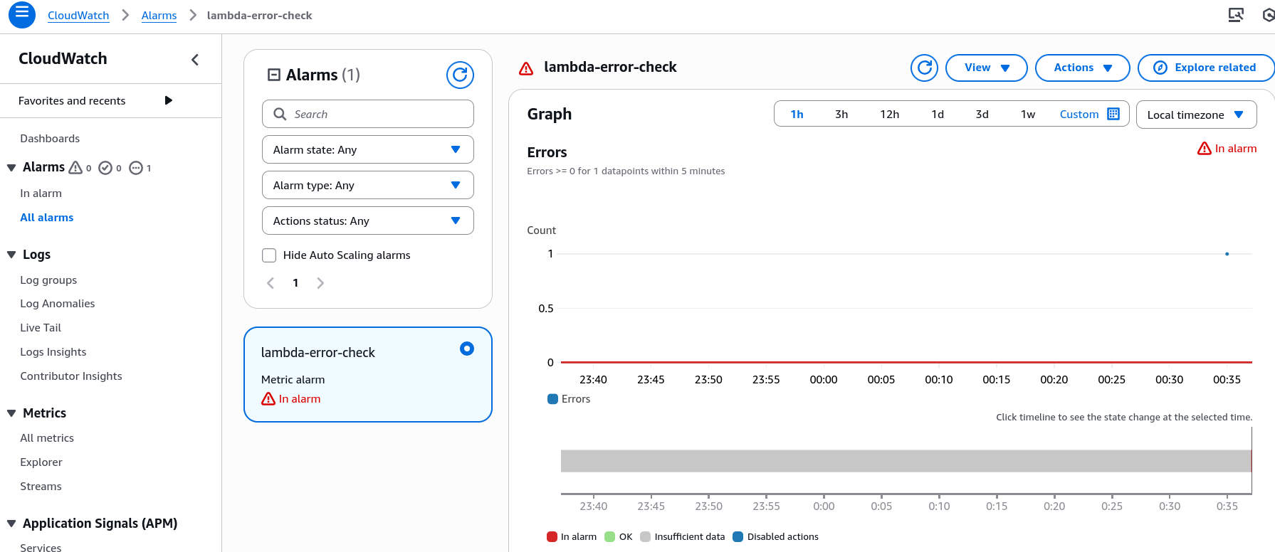1275x552 pixels.
Task: Tick Hide Auto Scaling alarms checkbox
Action: pyautogui.click(x=269, y=255)
